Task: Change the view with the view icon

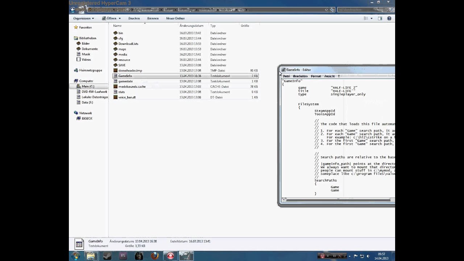Action: (366, 18)
